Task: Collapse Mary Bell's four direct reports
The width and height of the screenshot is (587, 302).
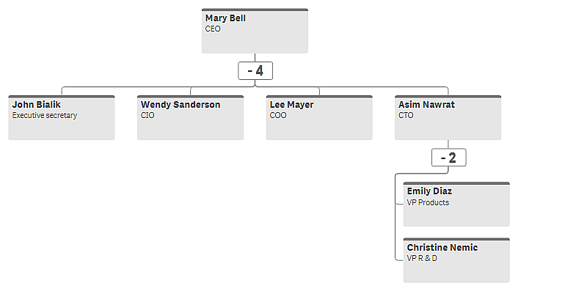Action: (x=255, y=71)
